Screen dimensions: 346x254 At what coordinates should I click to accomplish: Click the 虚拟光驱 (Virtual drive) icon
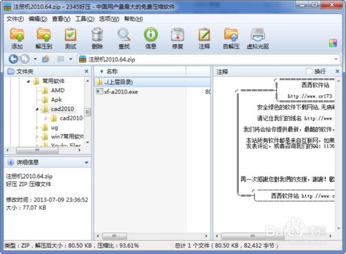[x=257, y=35]
